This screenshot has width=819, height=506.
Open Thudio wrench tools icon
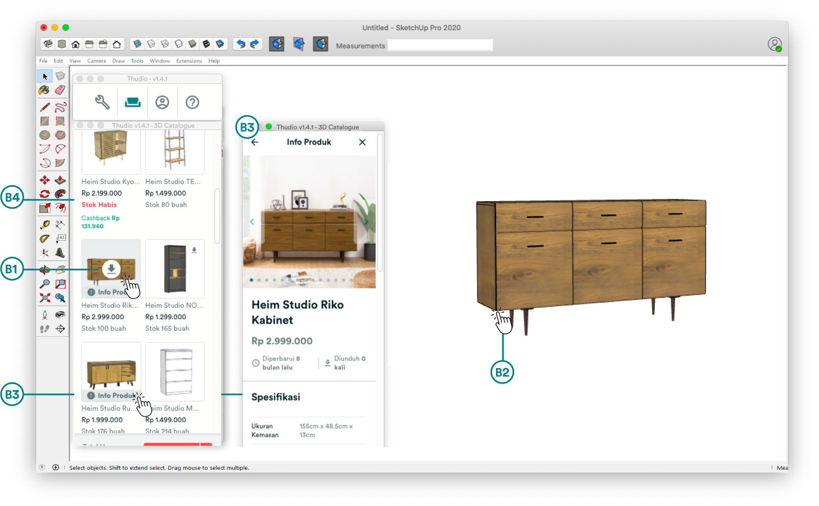(x=102, y=102)
